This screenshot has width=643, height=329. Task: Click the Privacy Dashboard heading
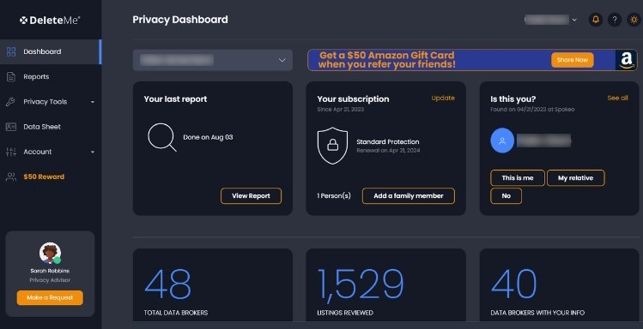[180, 20]
